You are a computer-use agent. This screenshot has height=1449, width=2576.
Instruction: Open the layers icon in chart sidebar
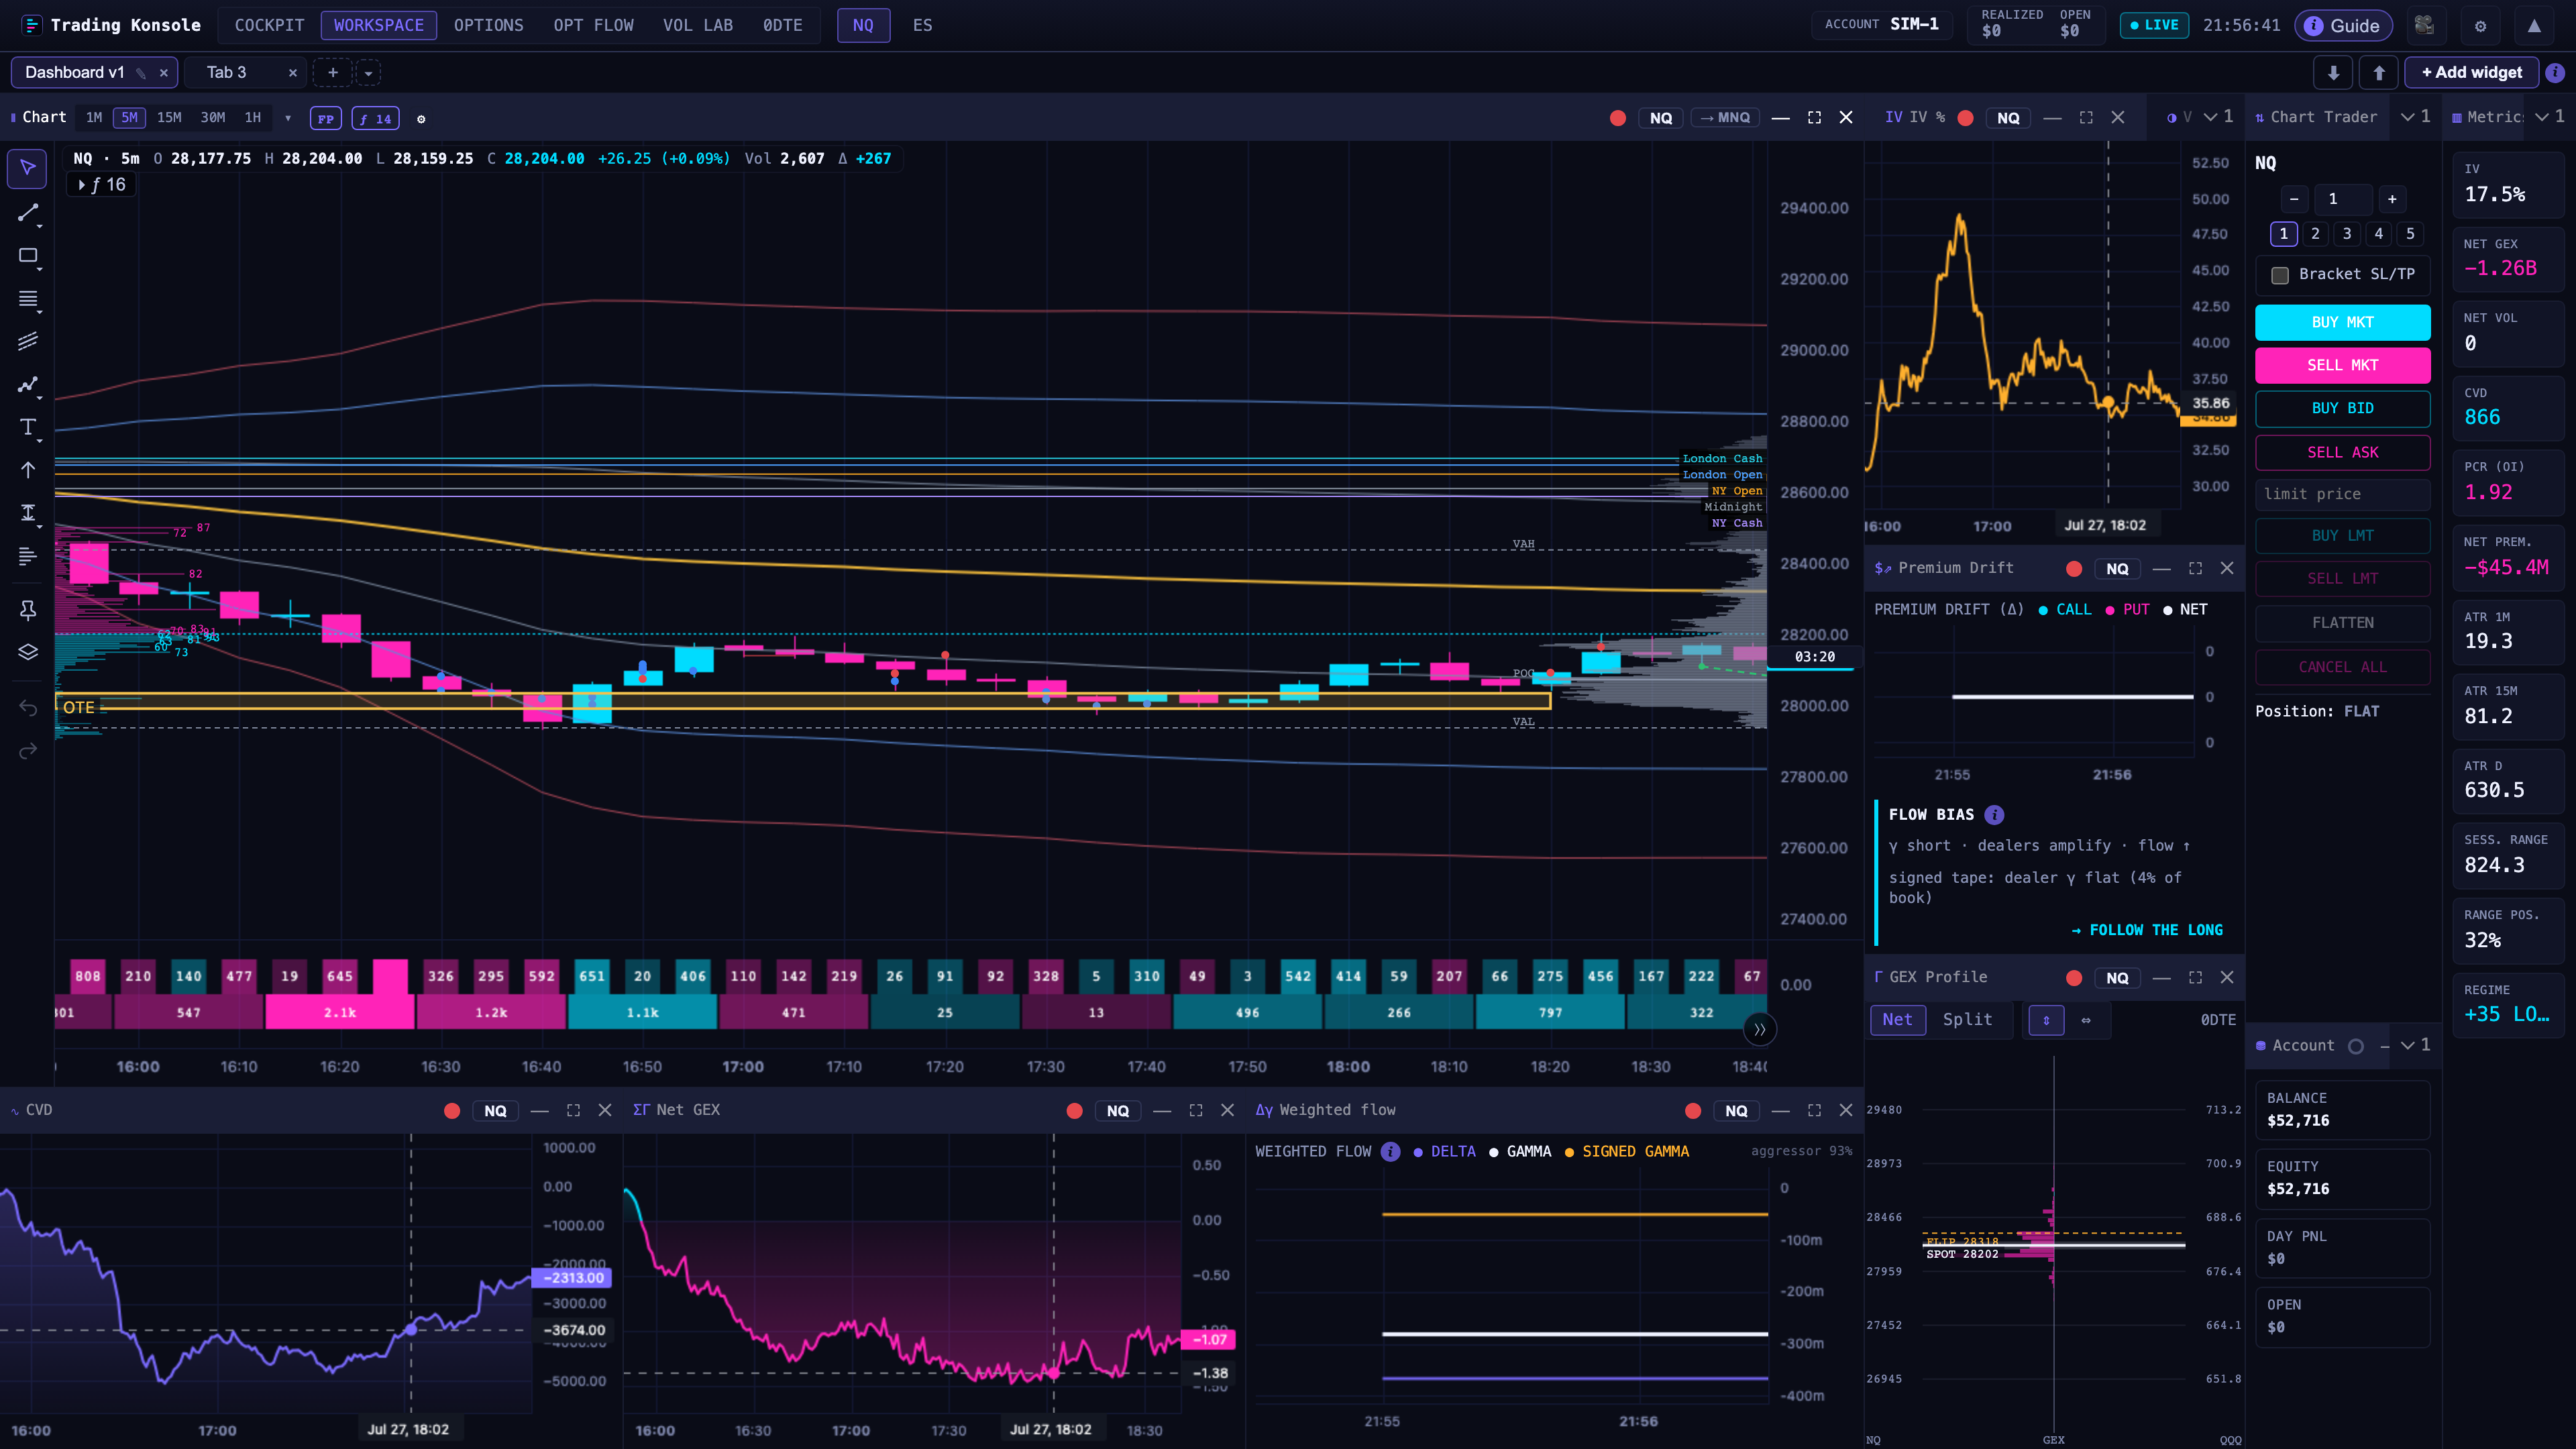pyautogui.click(x=27, y=652)
